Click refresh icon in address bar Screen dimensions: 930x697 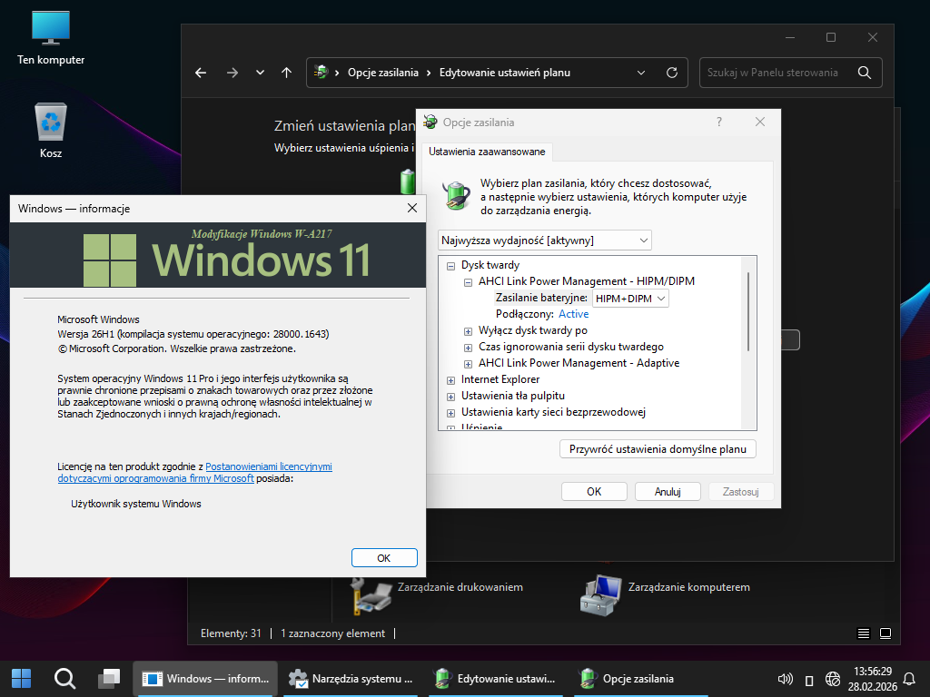tap(671, 73)
